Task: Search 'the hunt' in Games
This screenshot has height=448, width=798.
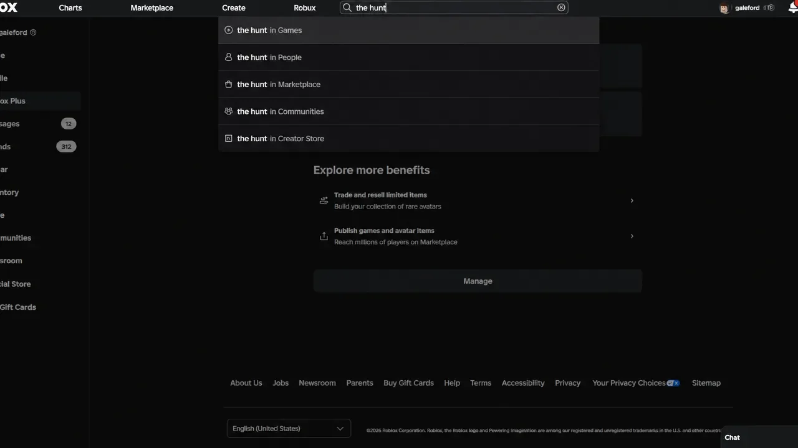Action: click(x=408, y=30)
